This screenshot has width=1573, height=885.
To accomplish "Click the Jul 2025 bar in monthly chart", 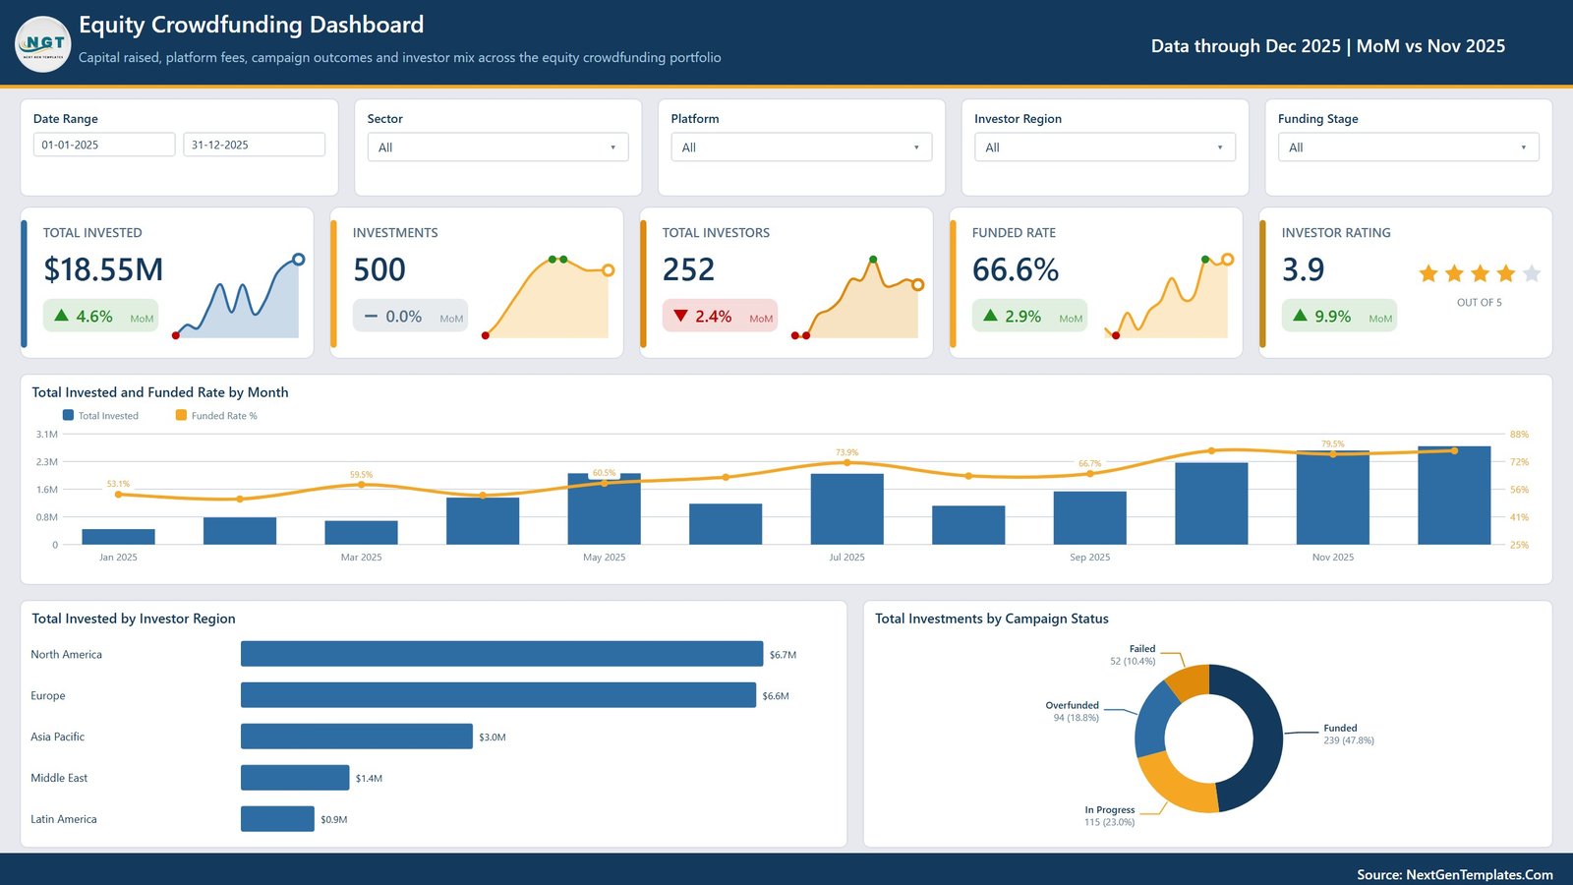I will 846,509.
